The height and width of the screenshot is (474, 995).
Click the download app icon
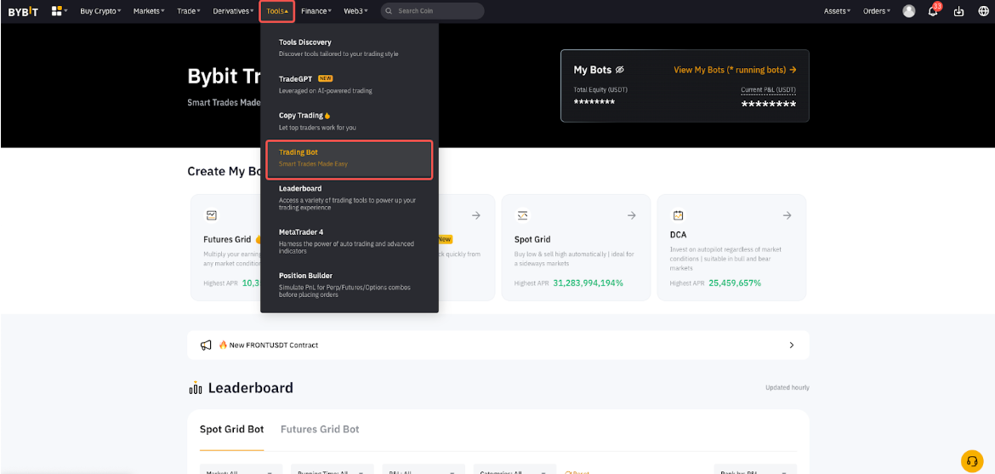click(x=959, y=11)
